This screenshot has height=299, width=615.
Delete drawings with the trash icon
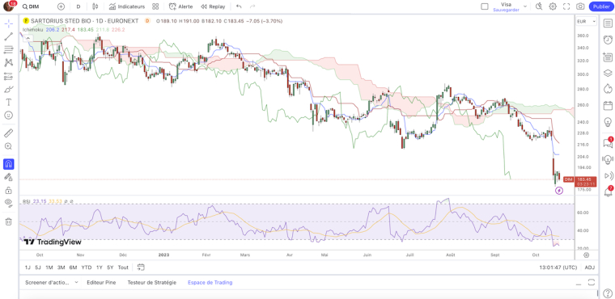click(9, 221)
